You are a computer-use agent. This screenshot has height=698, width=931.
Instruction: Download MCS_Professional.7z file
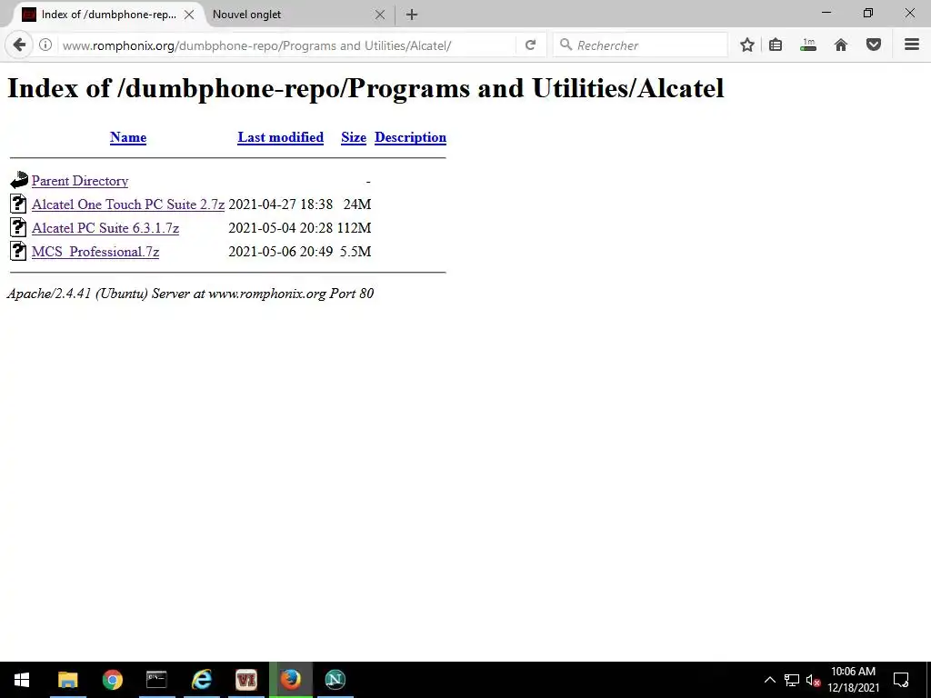[95, 252]
